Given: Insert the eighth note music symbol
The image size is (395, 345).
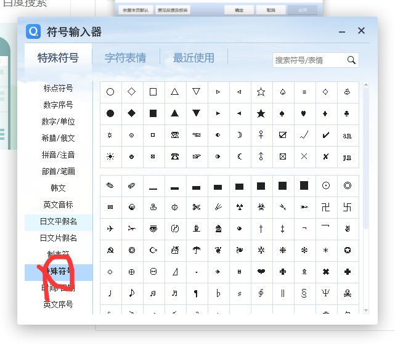Looking at the screenshot, I should pos(132,293).
